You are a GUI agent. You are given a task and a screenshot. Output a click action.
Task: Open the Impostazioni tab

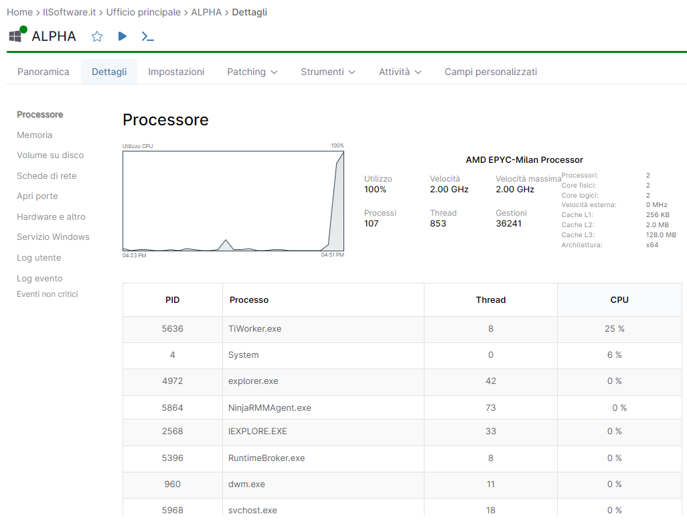[176, 72]
